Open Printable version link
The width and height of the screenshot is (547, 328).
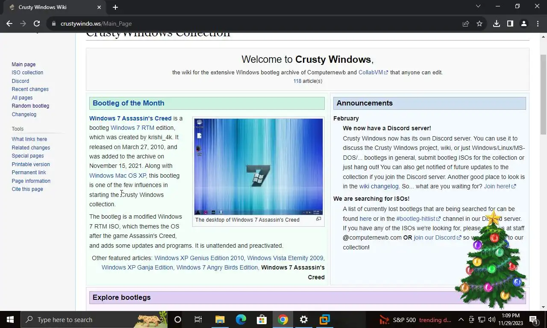click(31, 164)
